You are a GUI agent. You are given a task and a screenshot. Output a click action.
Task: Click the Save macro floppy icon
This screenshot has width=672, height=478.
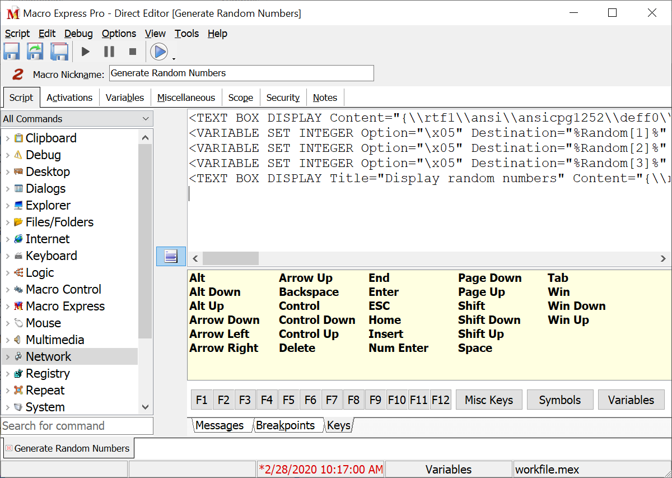click(12, 52)
